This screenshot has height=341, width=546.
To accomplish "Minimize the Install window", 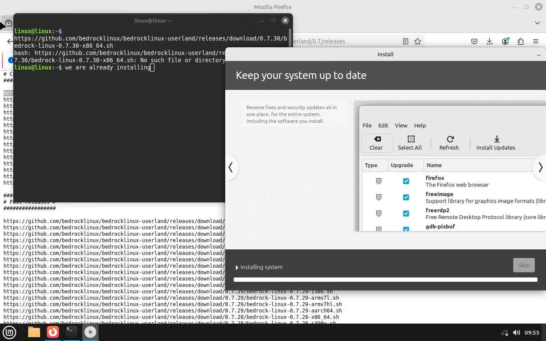I will (539, 55).
